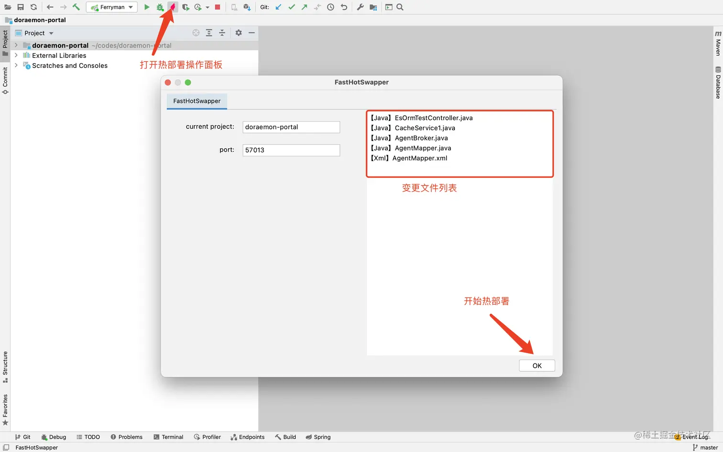Select doraemon-portal in the project tree
723x452 pixels.
[60, 45]
